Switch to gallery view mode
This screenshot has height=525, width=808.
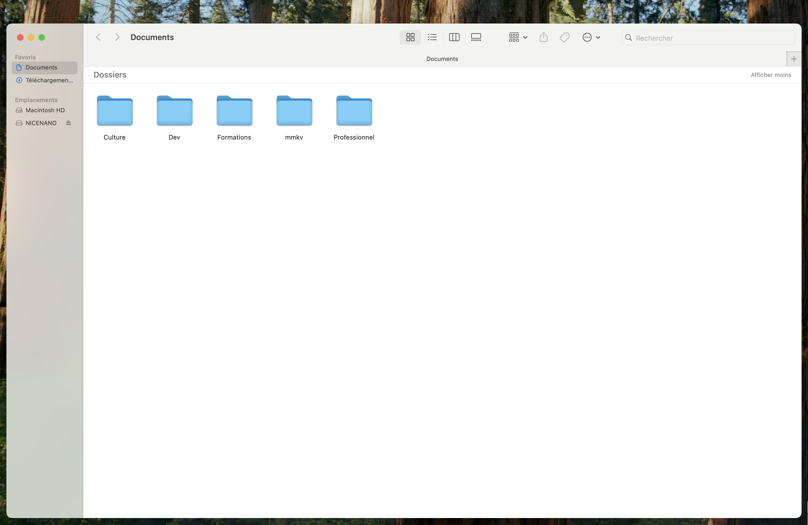(476, 37)
